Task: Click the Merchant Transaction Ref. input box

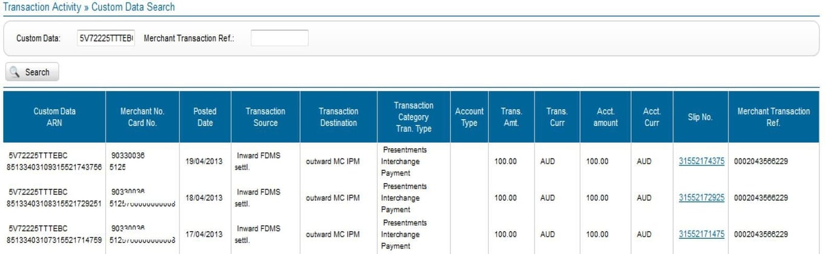Action: 279,38
